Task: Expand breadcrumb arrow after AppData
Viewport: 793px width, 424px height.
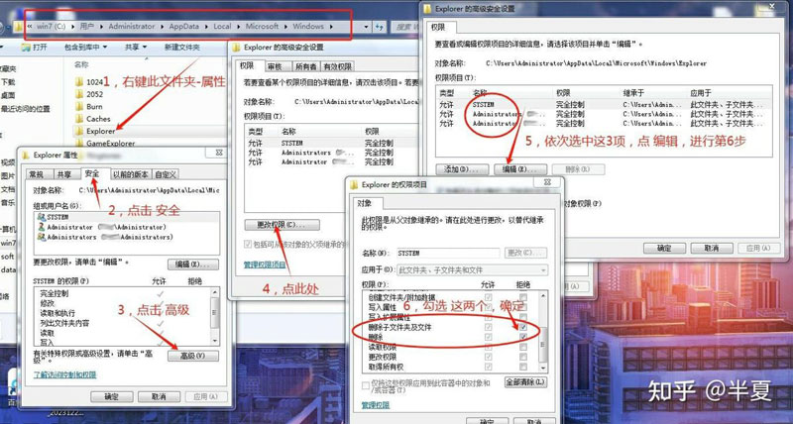Action: (x=207, y=27)
